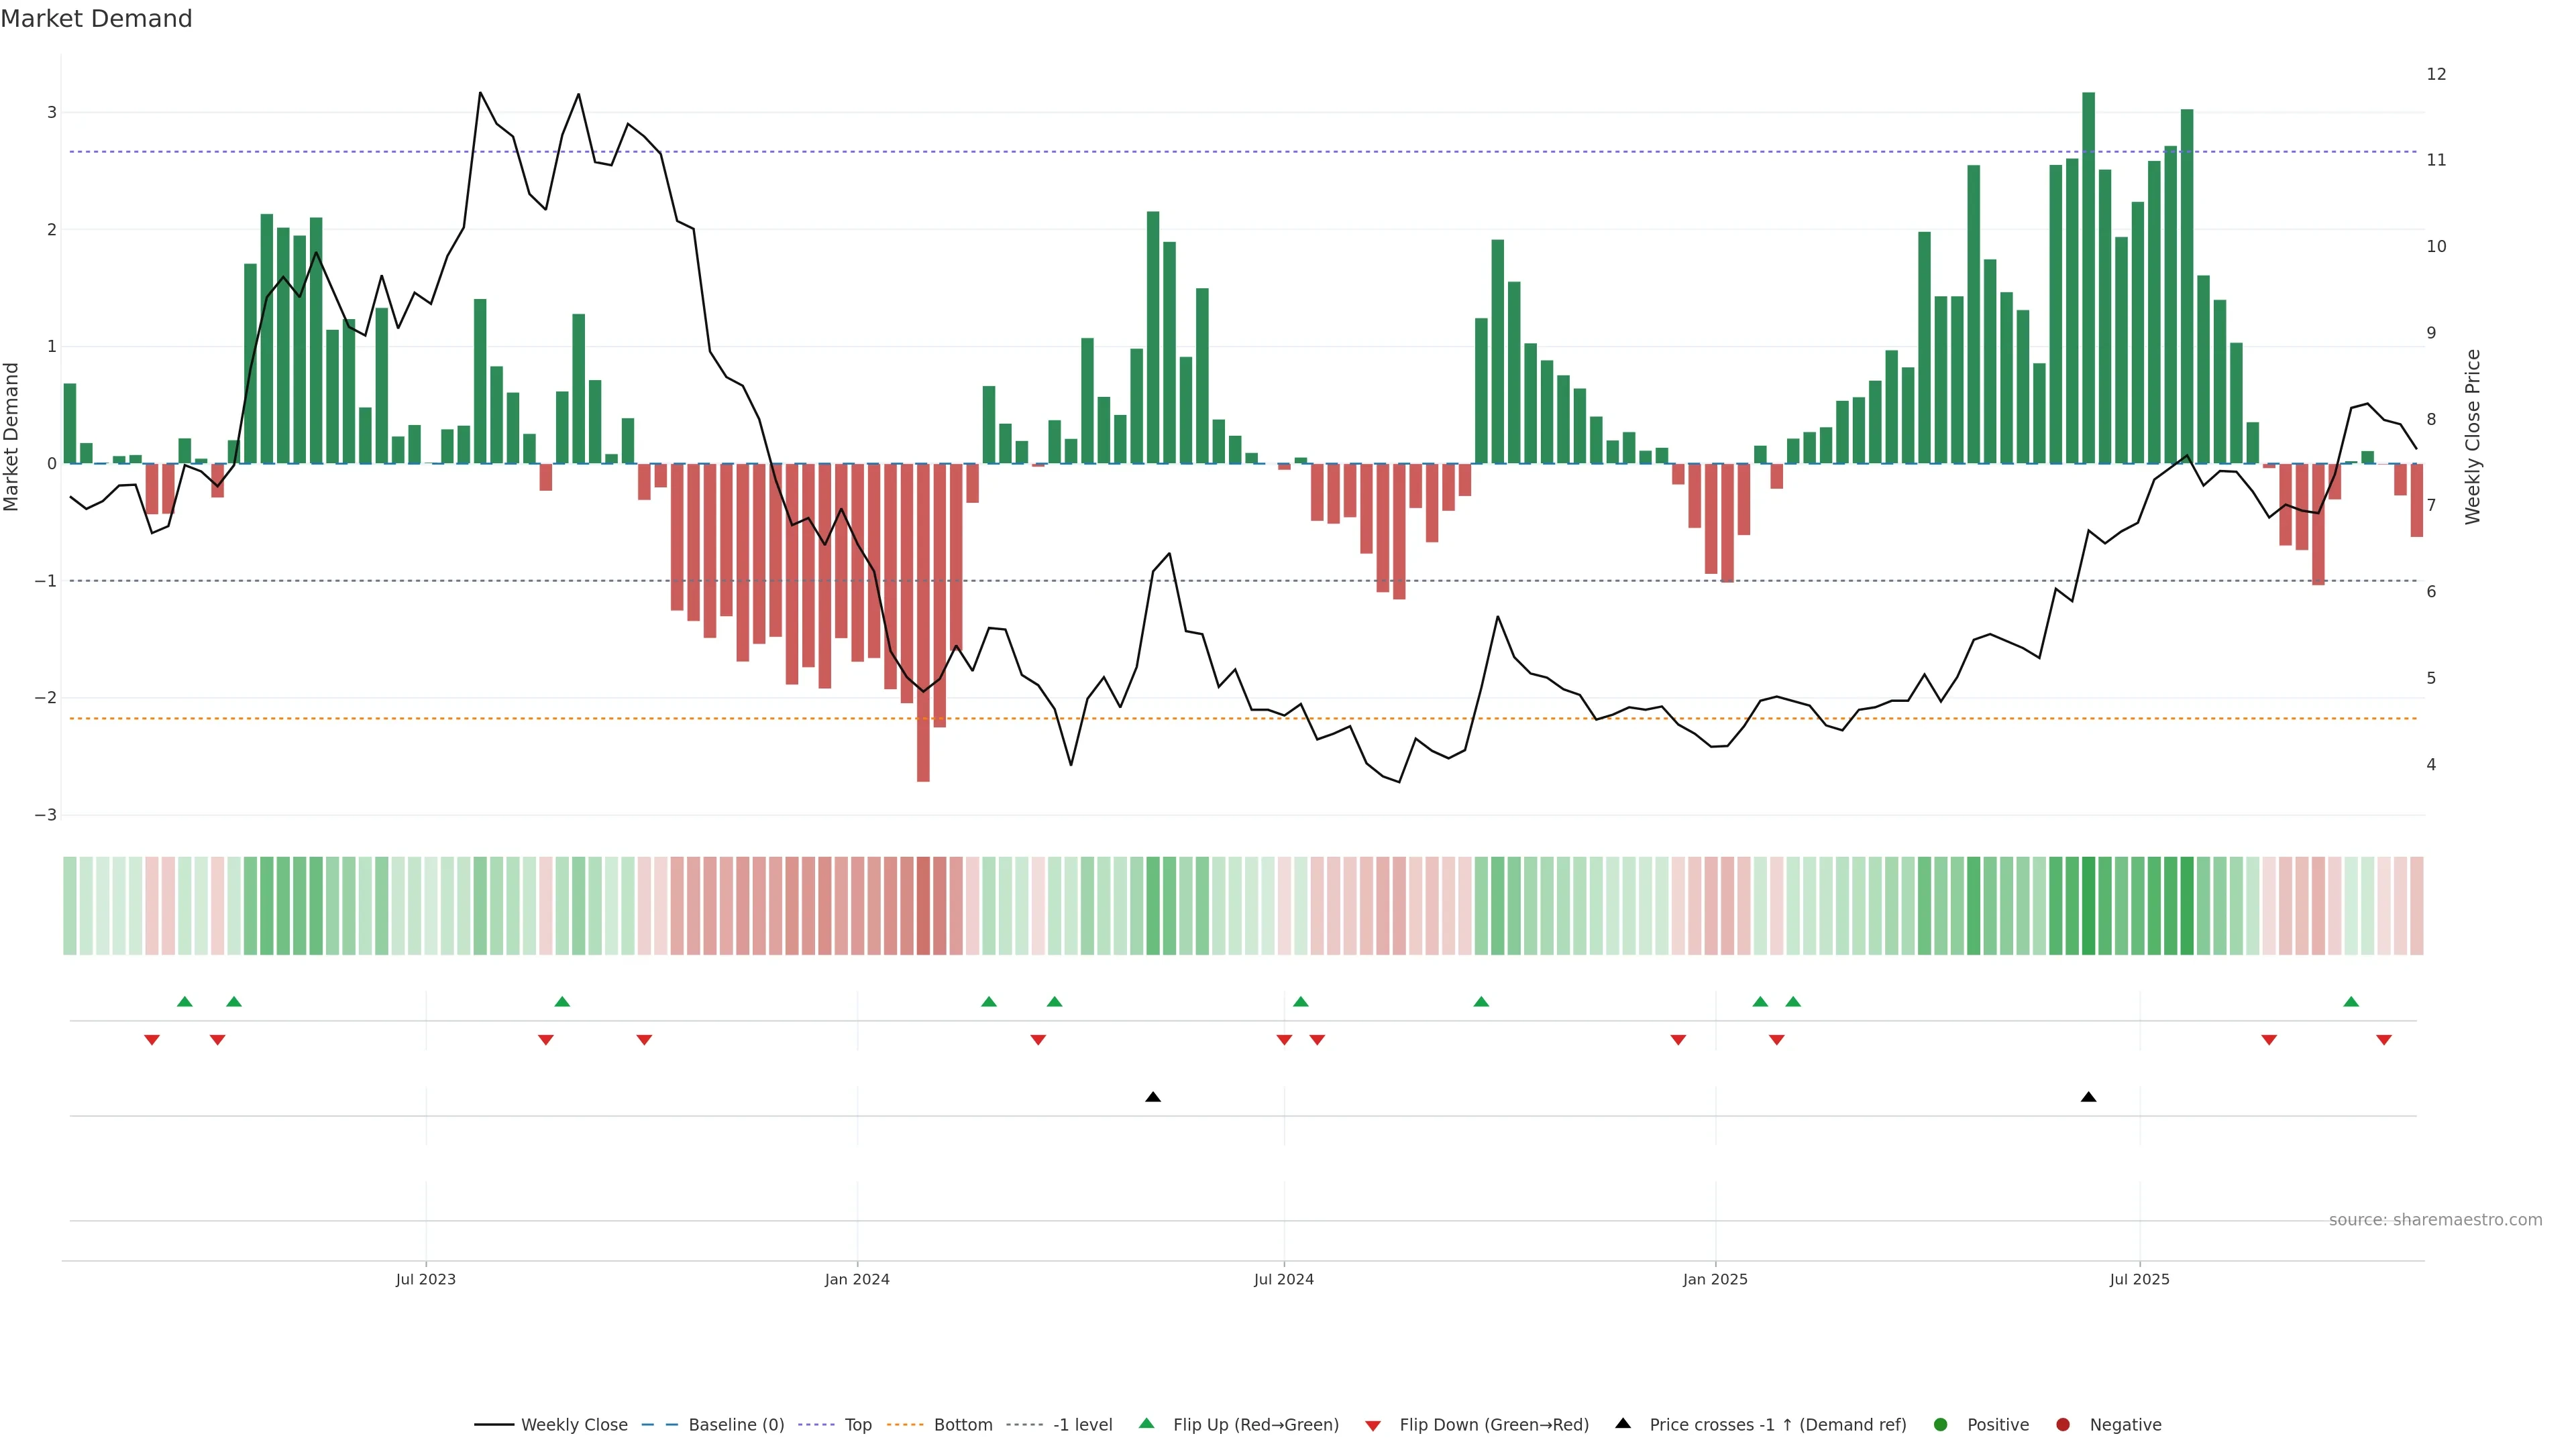Toggle the Top dotted line legend entry
The height and width of the screenshot is (1448, 2576).
coord(857,1424)
